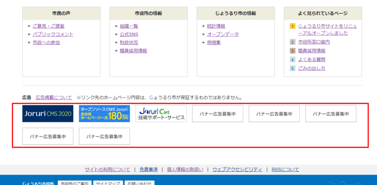377x185 pixels.
Task: Open 個人情報の取扱い footer link
Action: point(185,169)
